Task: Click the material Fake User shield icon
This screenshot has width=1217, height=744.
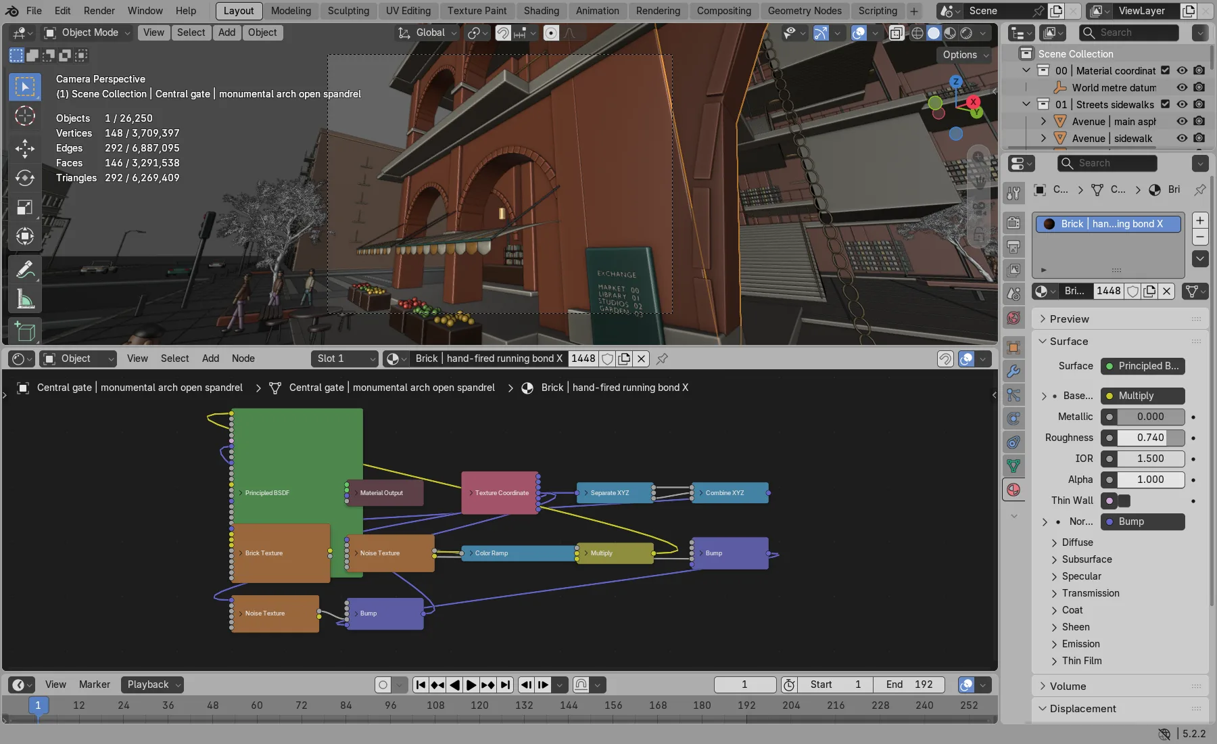Action: tap(607, 358)
